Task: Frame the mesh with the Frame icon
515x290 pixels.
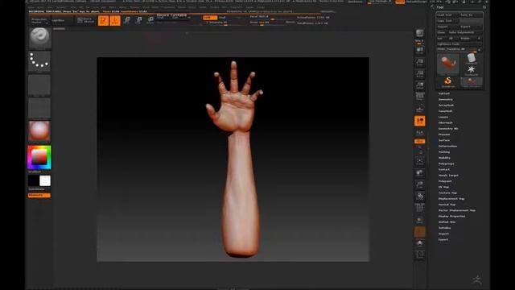Action: click(x=420, y=161)
